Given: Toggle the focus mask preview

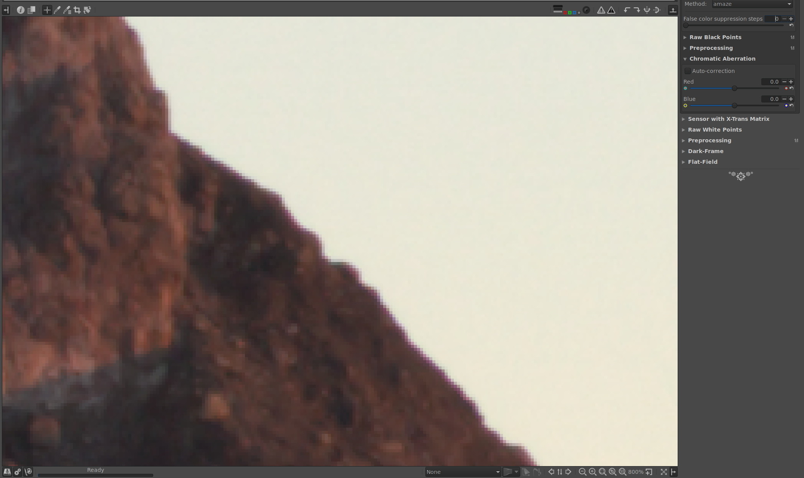Looking at the screenshot, I should point(586,10).
